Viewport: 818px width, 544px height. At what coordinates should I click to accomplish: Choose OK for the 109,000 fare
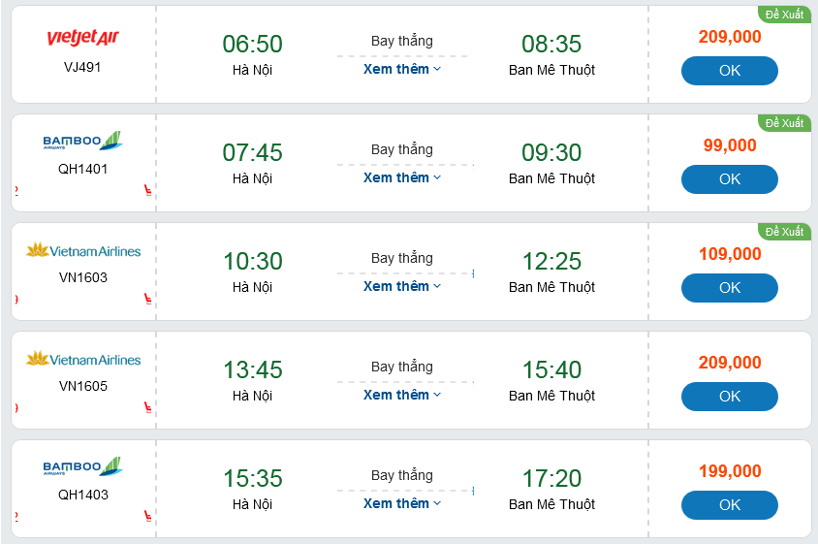(729, 288)
